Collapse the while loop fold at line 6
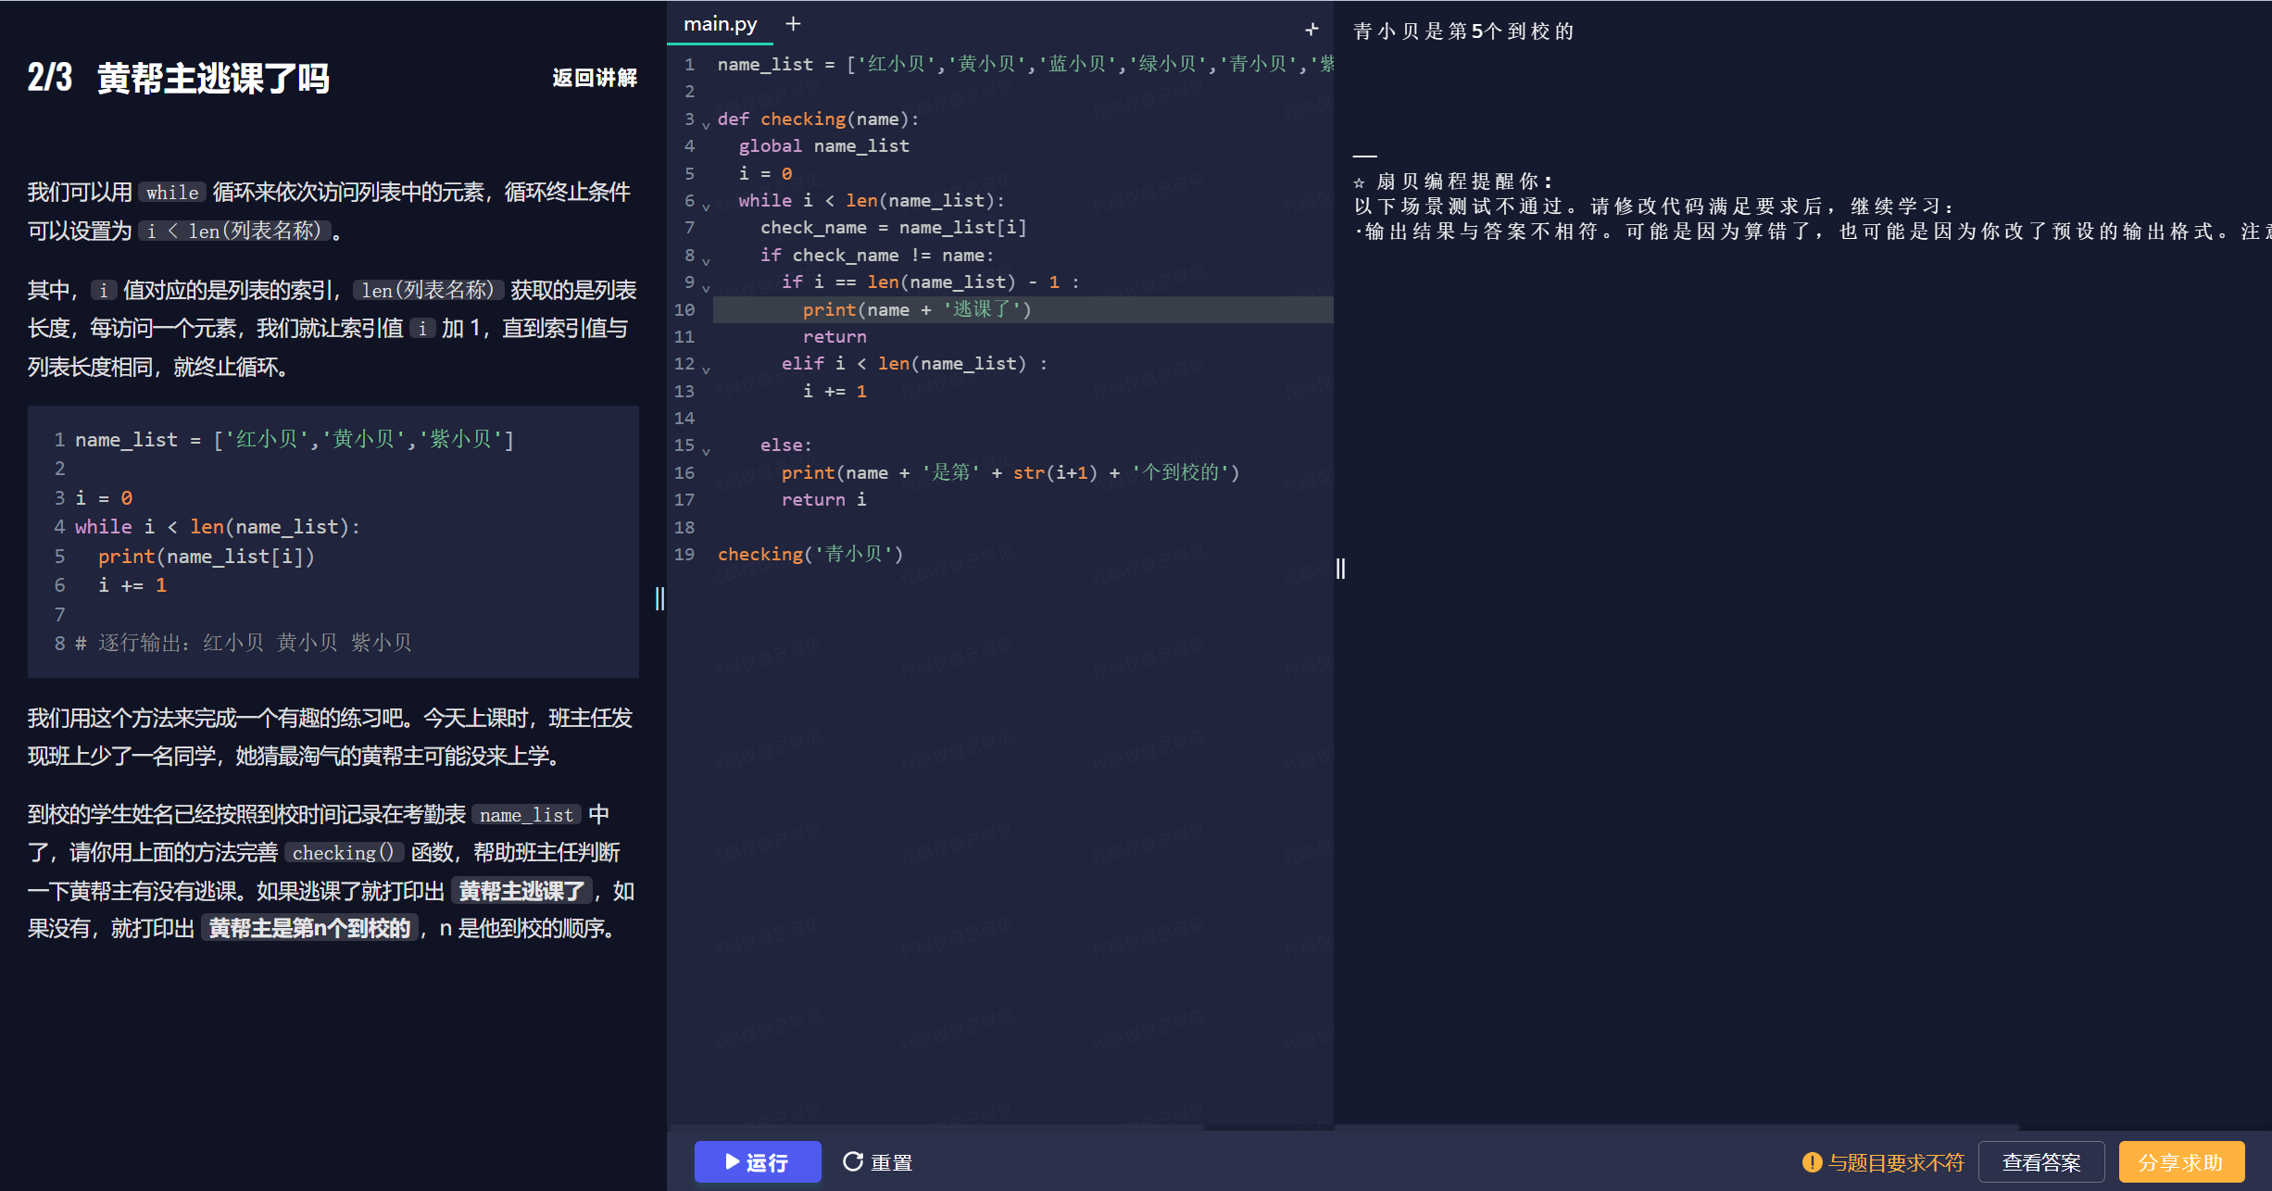Image resolution: width=2272 pixels, height=1191 pixels. click(x=706, y=206)
